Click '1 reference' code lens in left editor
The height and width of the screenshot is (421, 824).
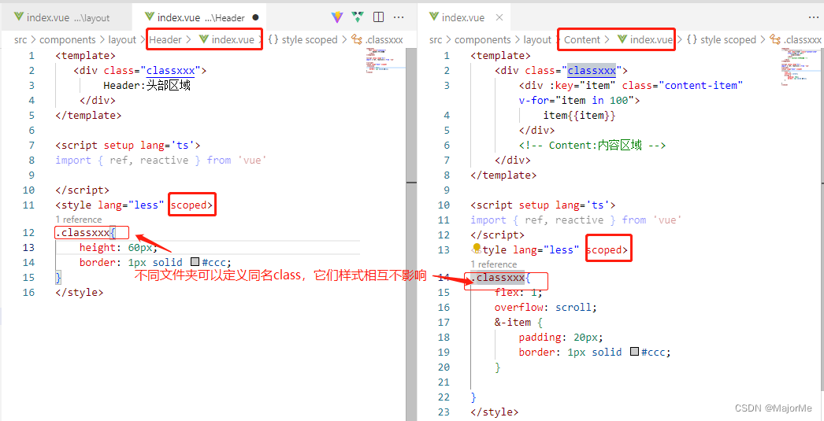coord(79,220)
